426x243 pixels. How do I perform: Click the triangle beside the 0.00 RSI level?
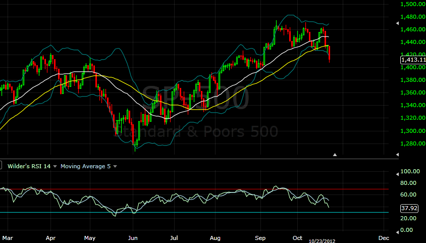[397, 232]
